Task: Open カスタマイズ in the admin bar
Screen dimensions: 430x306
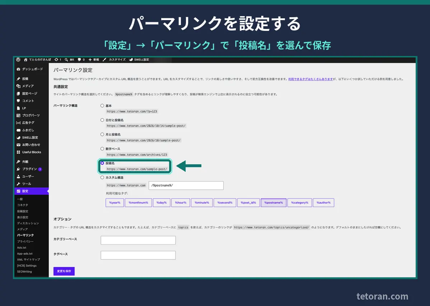Action: click(114, 60)
